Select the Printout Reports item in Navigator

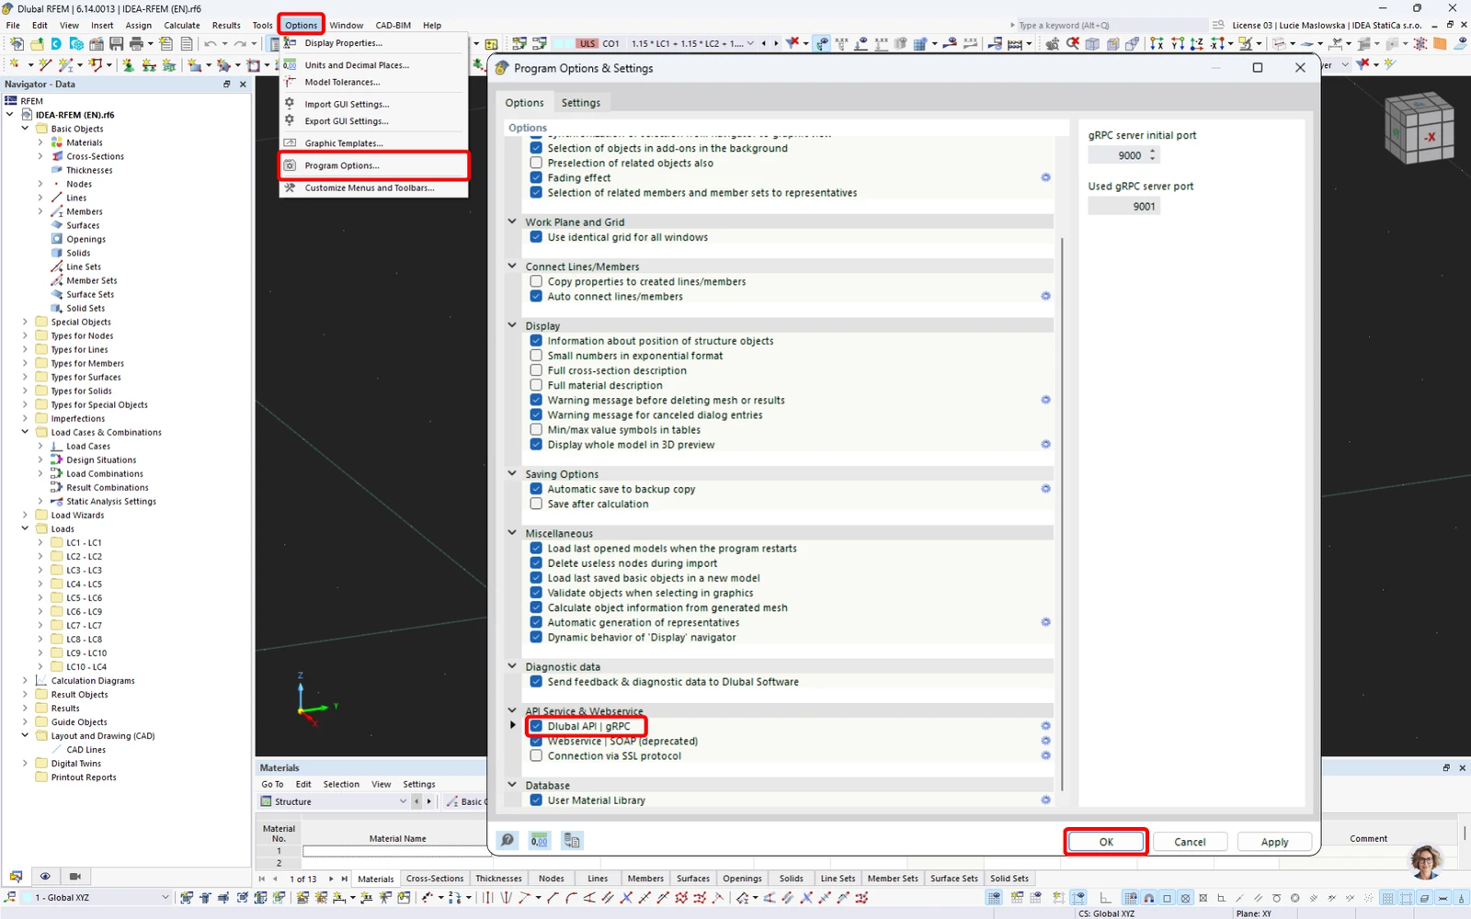[x=84, y=777]
